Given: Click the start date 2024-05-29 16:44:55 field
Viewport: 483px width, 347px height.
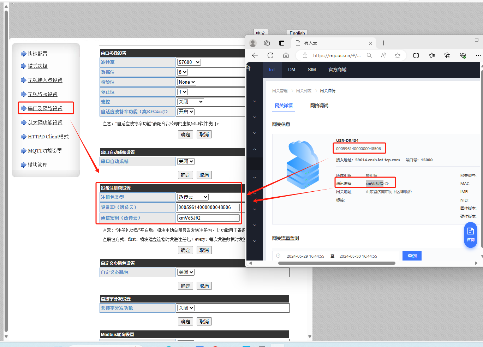Looking at the screenshot, I should click(x=305, y=256).
